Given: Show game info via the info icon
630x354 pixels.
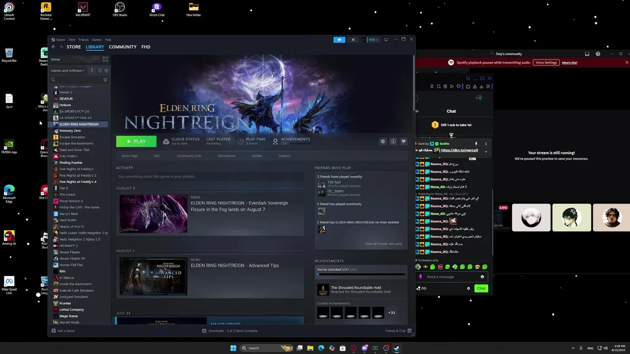Looking at the screenshot, I should pyautogui.click(x=393, y=142).
